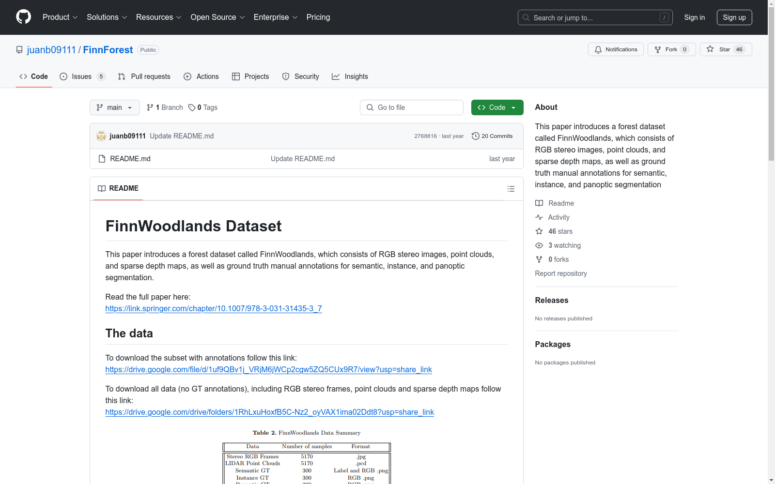Viewport: 775px width, 484px height.
Task: Click juanb09111 avatar in commit row
Action: pos(101,136)
